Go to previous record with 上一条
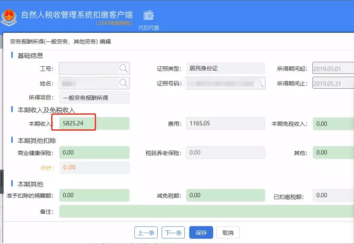Viewport: 354px width, 244px height. pyautogui.click(x=146, y=233)
